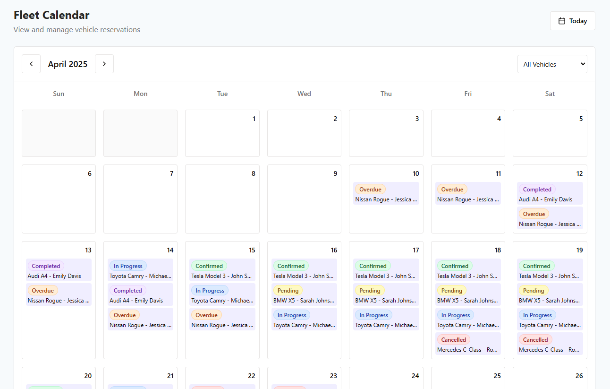Open In Progress Toyota Camry on April 16
This screenshot has height=389, width=610.
click(x=304, y=320)
